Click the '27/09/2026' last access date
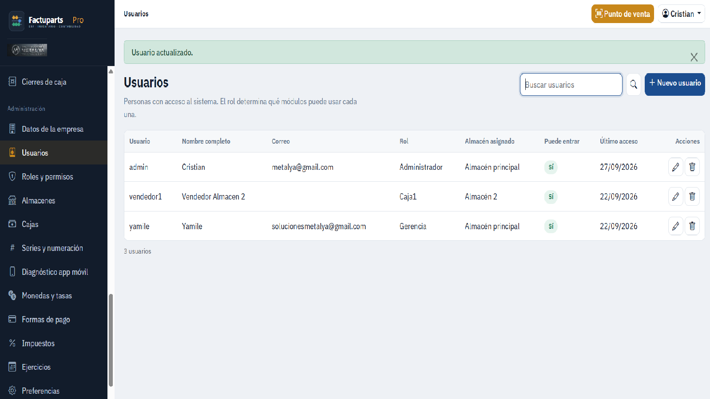This screenshot has width=710, height=399. (x=619, y=167)
